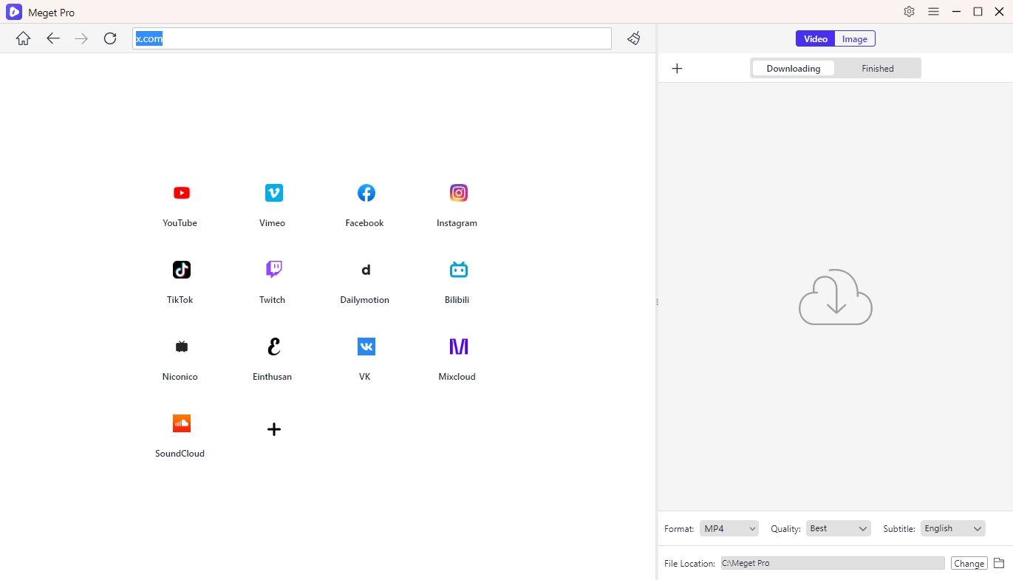Click the Change file location button
This screenshot has height=580, width=1013.
[x=969, y=563]
